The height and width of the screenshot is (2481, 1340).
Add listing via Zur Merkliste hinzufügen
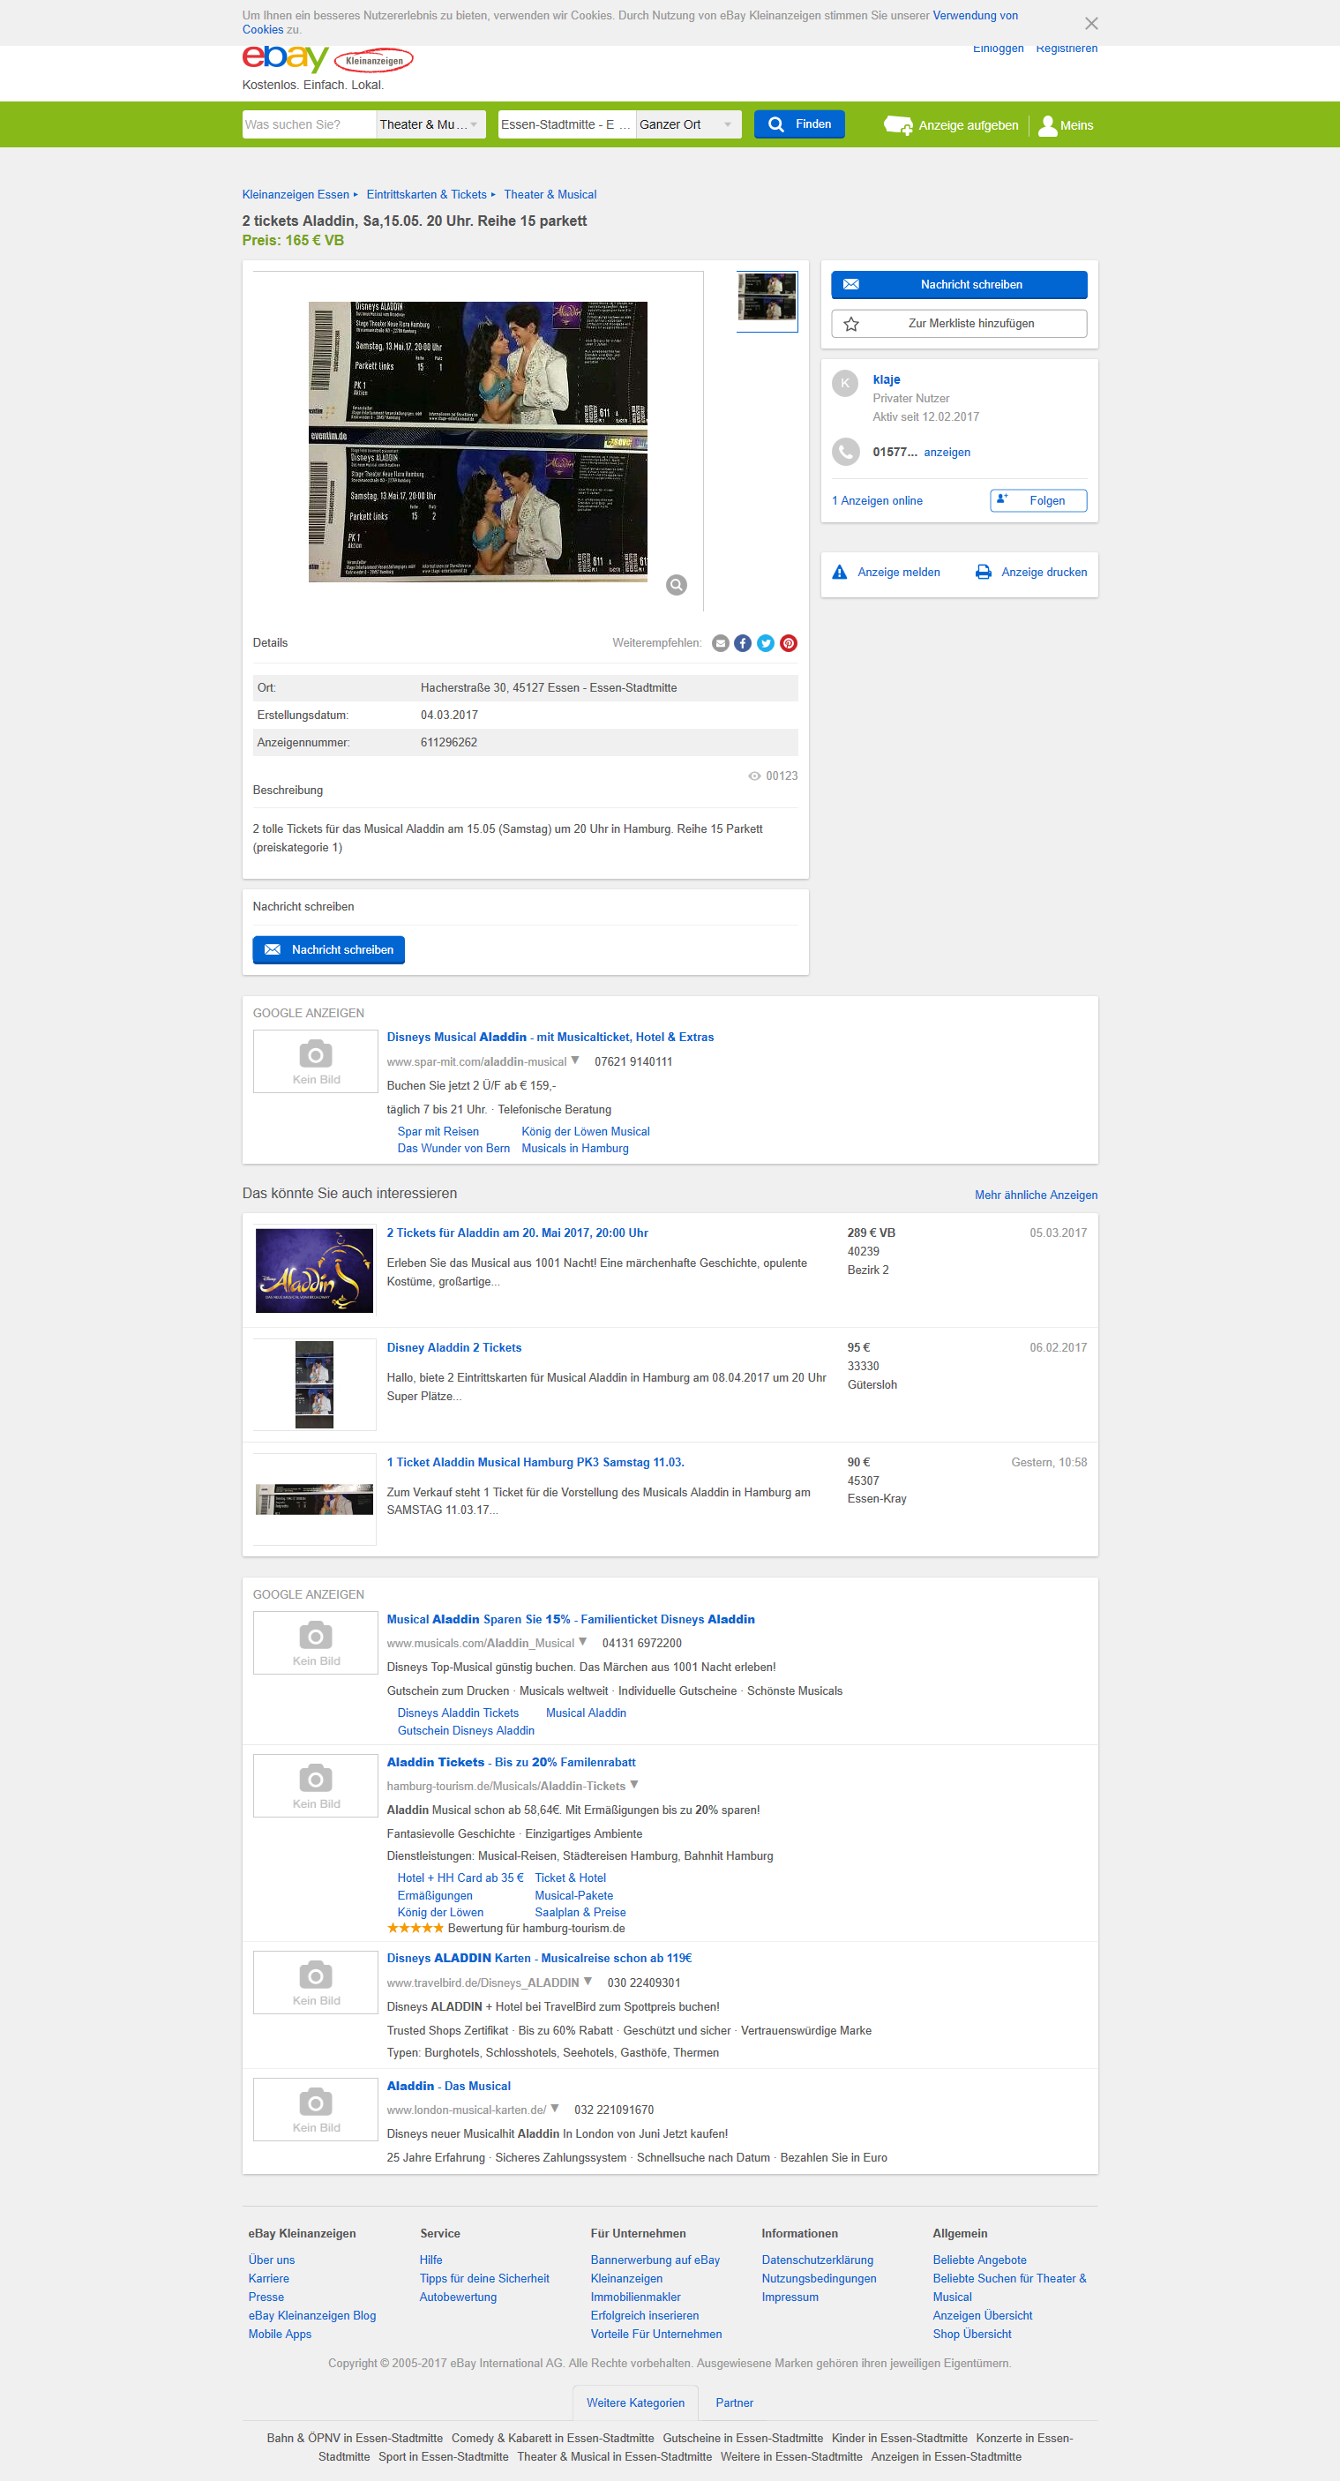[959, 324]
